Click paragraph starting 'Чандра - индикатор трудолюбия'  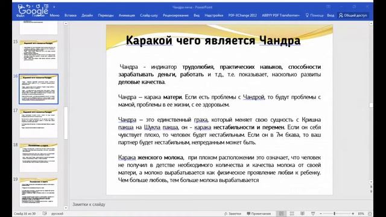220,74
